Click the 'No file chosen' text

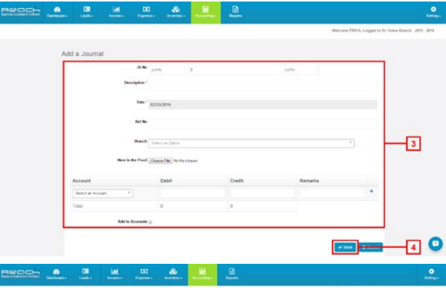[185, 161]
